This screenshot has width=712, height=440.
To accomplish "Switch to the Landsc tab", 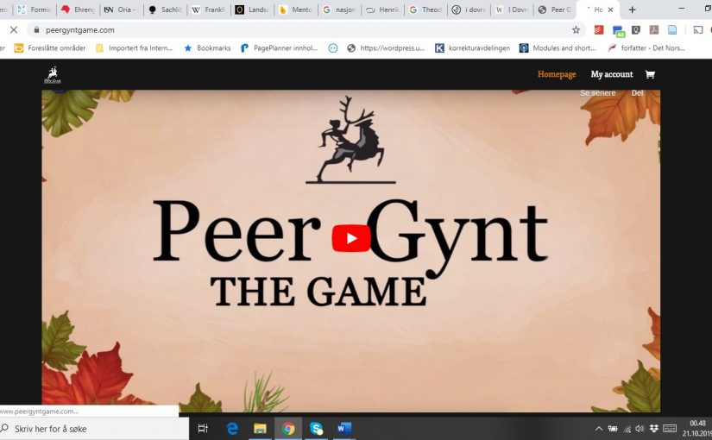I will 252,9.
